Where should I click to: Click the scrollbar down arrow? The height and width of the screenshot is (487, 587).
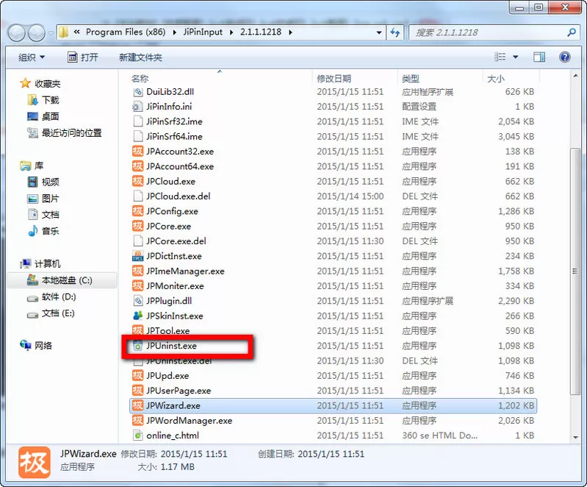pos(575,437)
